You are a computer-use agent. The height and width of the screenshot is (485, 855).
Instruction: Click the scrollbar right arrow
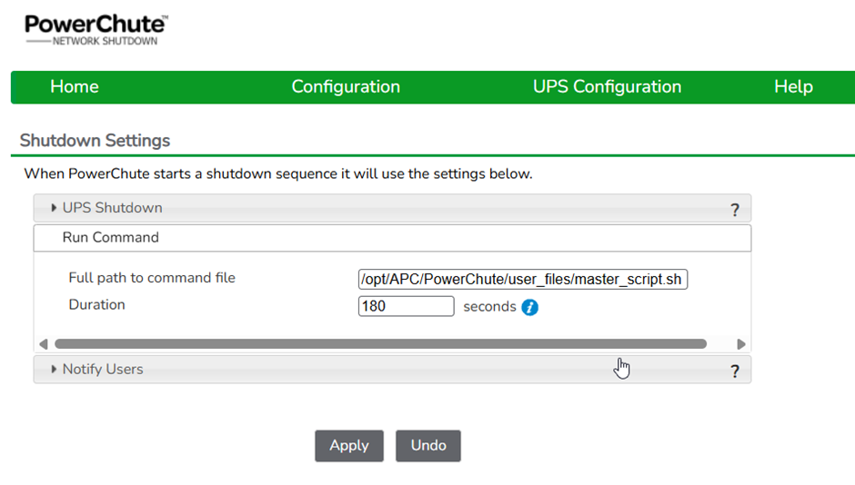[x=740, y=344]
